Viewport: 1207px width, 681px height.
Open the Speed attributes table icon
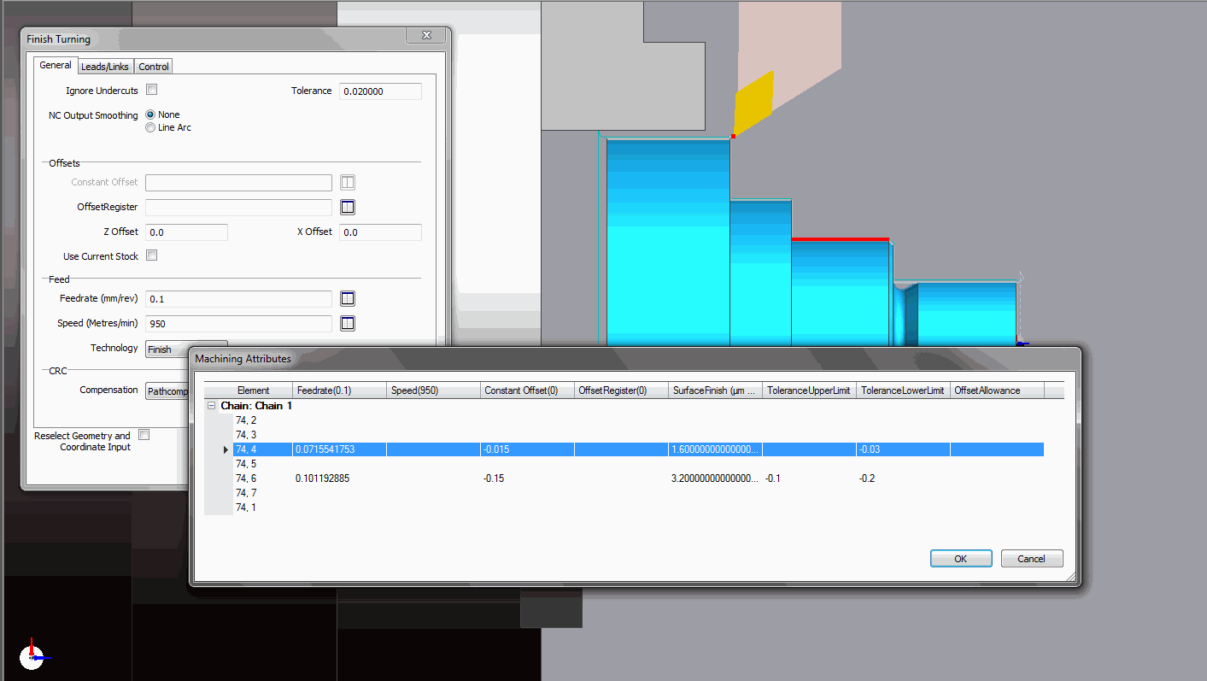pyautogui.click(x=348, y=324)
